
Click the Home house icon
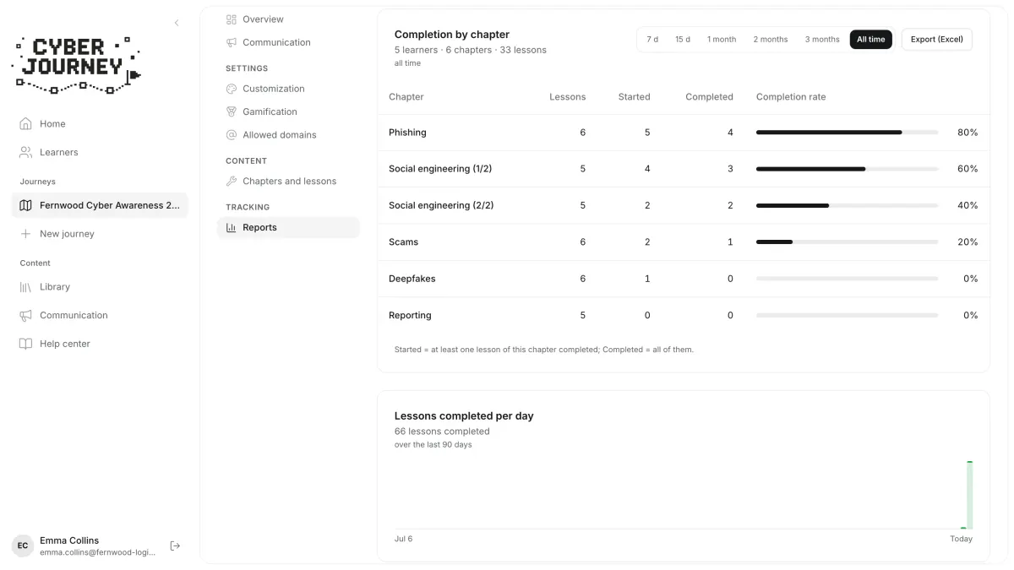[26, 123]
